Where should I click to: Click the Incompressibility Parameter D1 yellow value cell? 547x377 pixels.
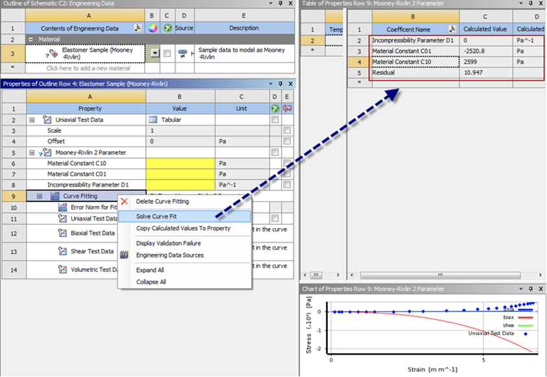(x=180, y=185)
